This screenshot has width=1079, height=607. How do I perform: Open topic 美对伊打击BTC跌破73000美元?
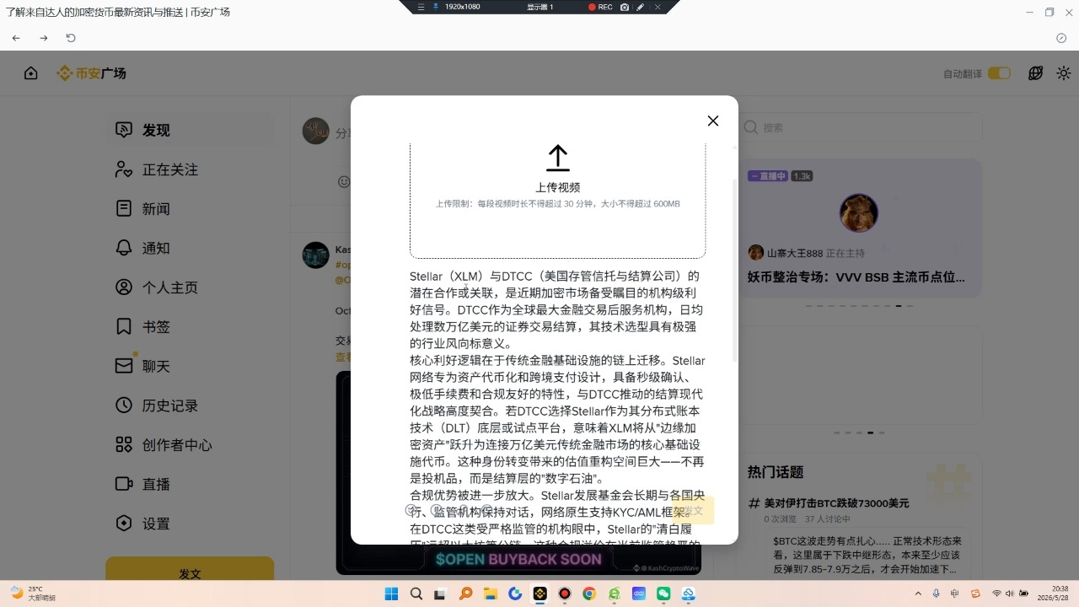[x=836, y=503]
